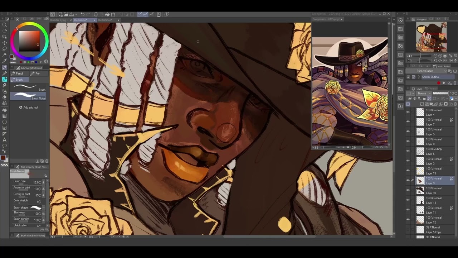
Task: Click zoom in button in Navigator
Action: pyautogui.click(x=440, y=56)
